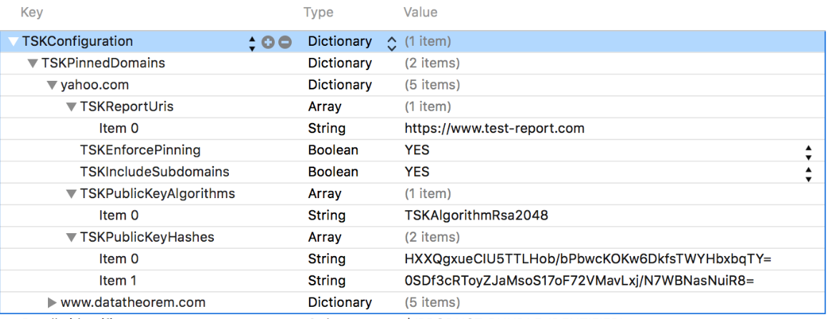
Task: Click the minus icon on TSKConfiguration row
Action: click(285, 42)
